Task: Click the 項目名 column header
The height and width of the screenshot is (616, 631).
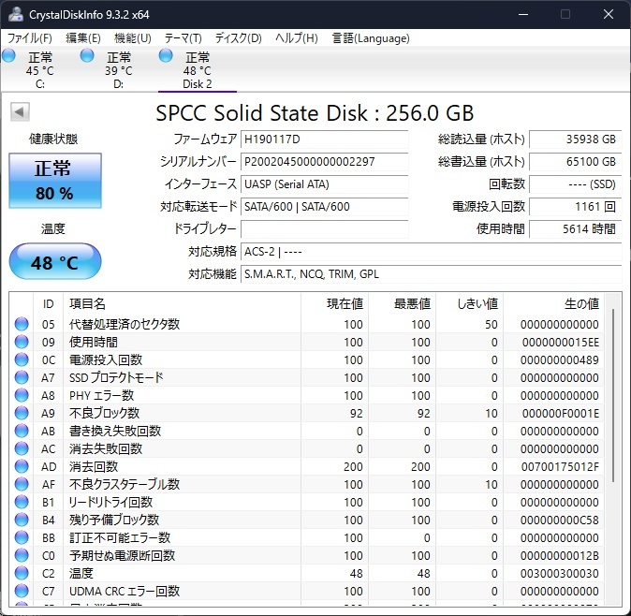Action: coord(182,303)
